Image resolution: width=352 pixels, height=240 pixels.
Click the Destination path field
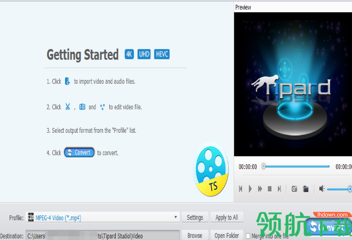[102, 235]
